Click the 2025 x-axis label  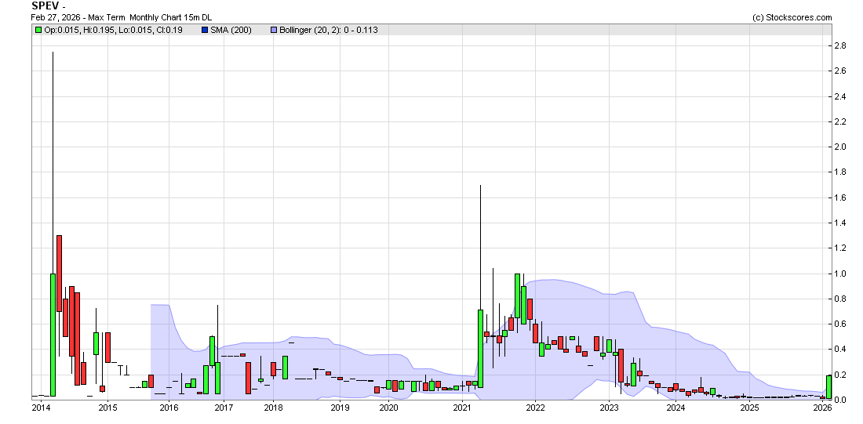click(749, 408)
